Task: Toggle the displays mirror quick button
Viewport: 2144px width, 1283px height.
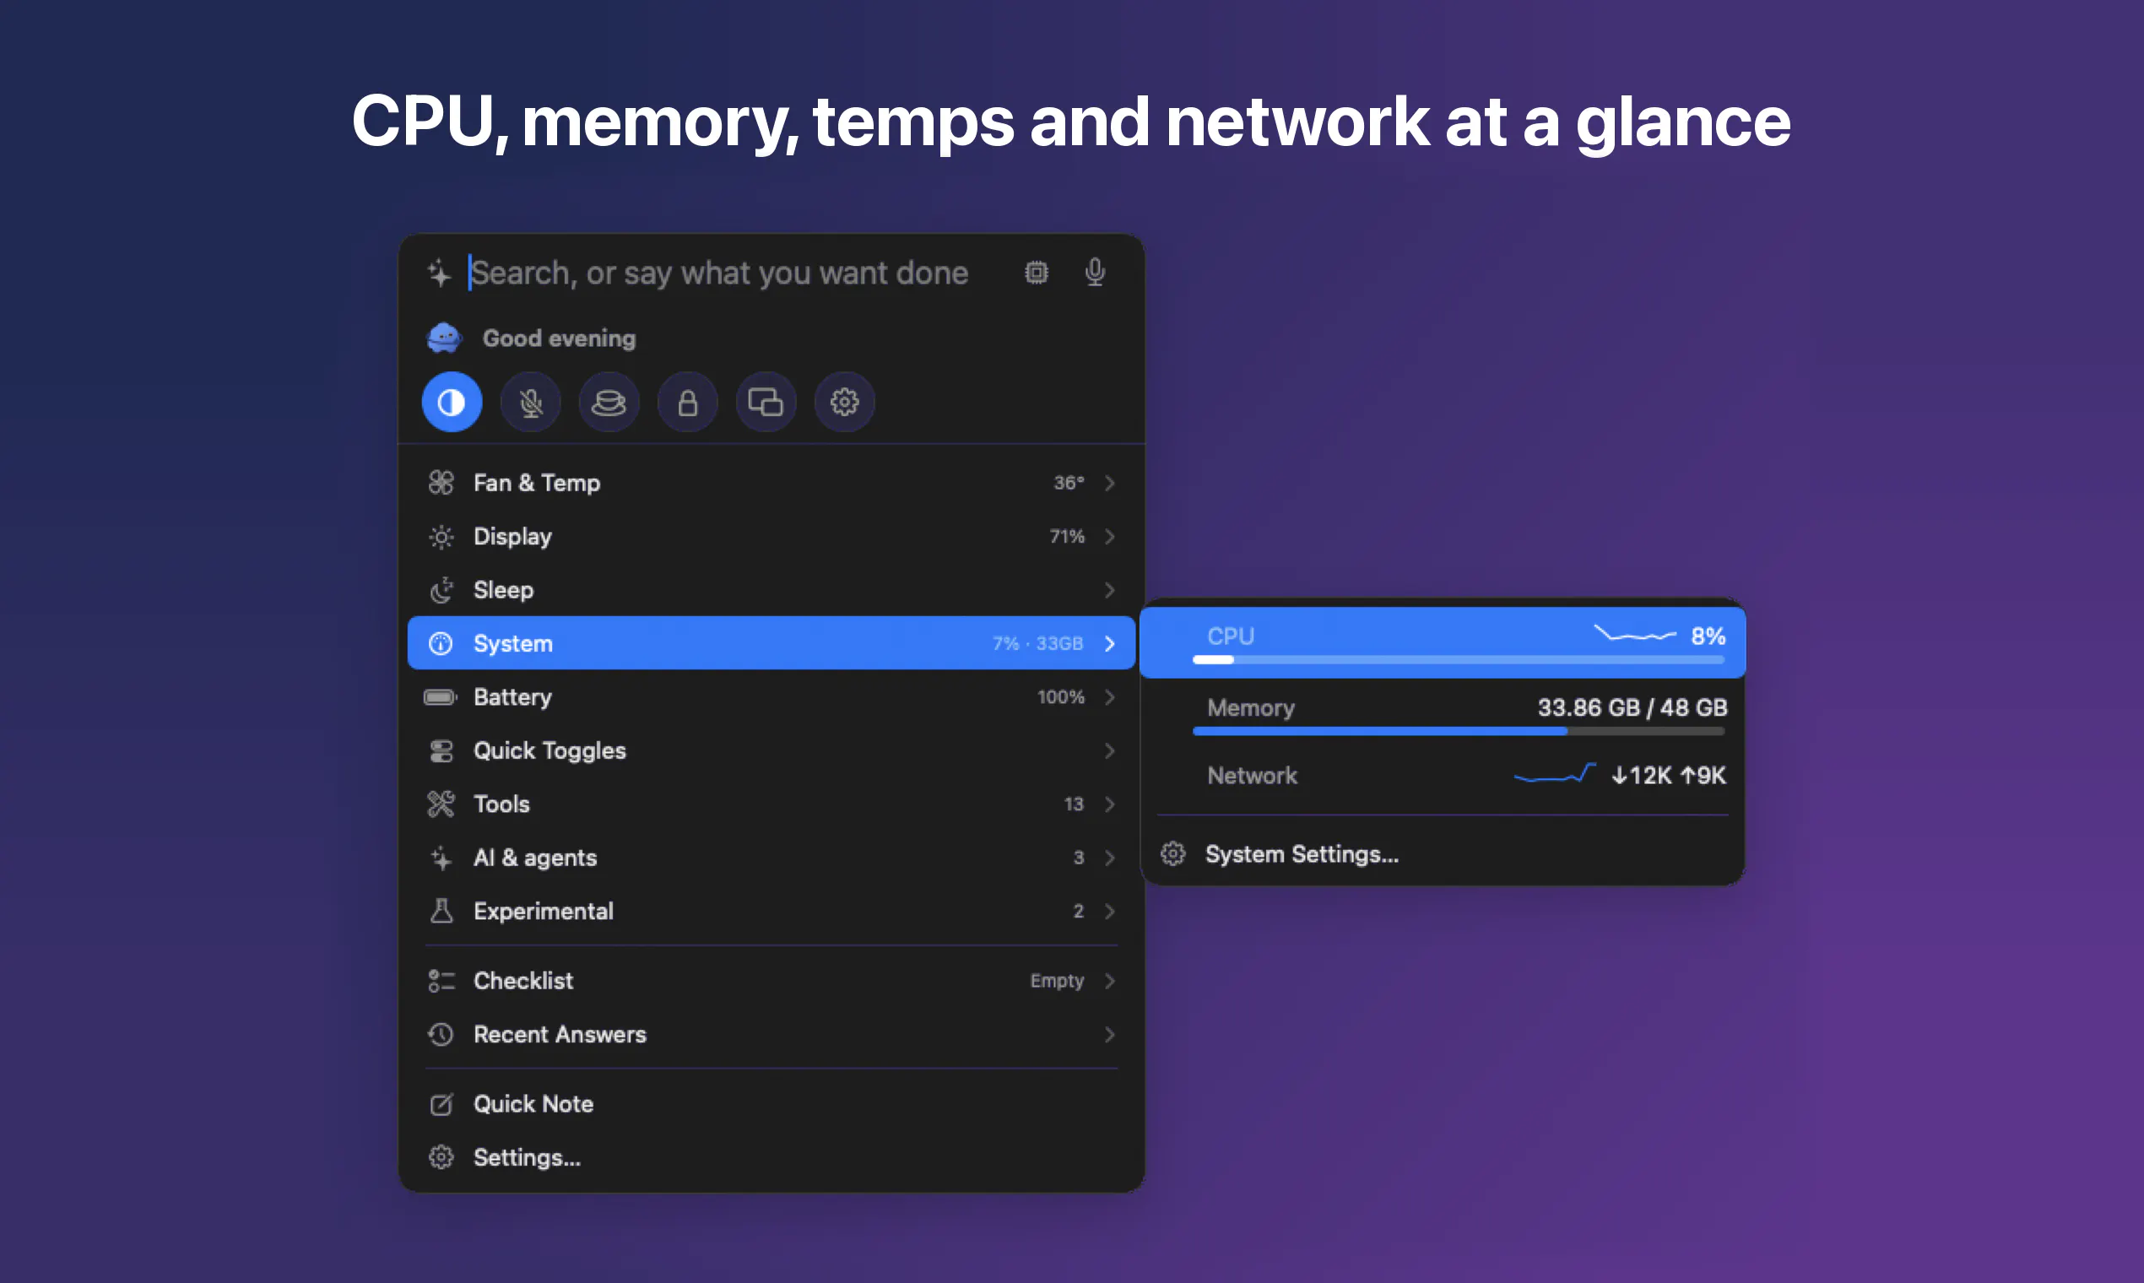Action: (x=766, y=402)
